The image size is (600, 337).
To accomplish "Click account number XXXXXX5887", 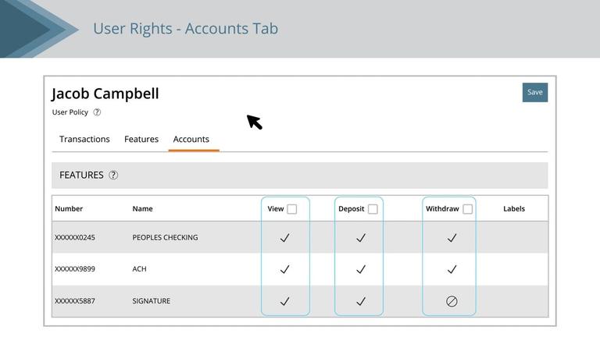I will [x=75, y=301].
